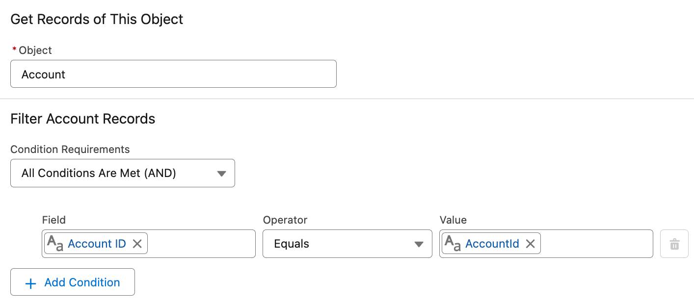Click the plus icon beside Add Condition
This screenshot has height=305, width=694.
(30, 283)
